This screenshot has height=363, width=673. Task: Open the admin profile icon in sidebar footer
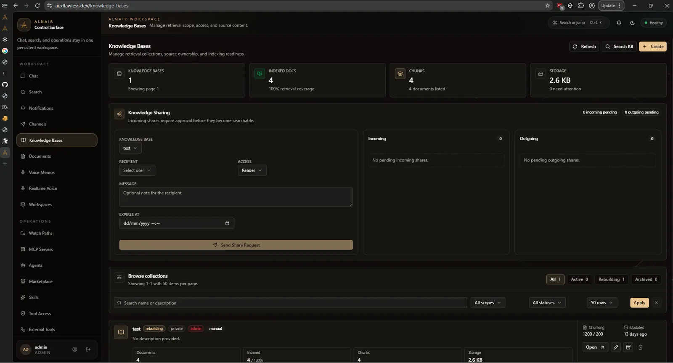pyautogui.click(x=75, y=349)
